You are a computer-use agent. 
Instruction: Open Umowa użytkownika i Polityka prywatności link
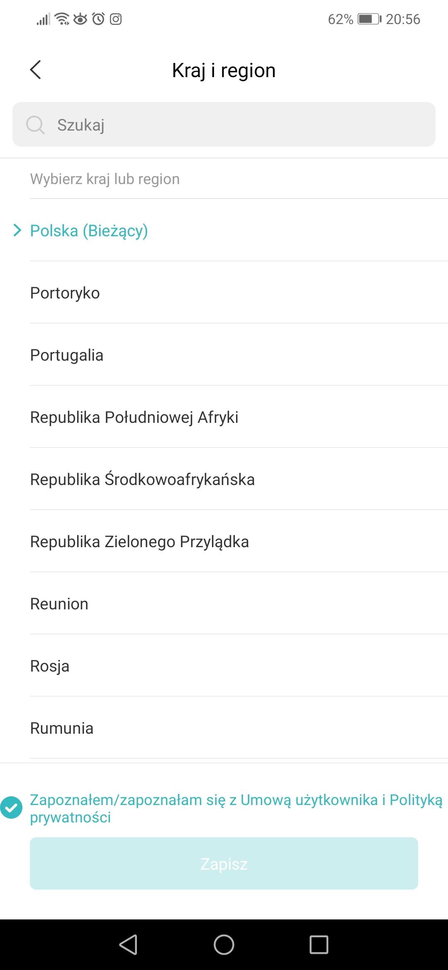click(x=341, y=800)
